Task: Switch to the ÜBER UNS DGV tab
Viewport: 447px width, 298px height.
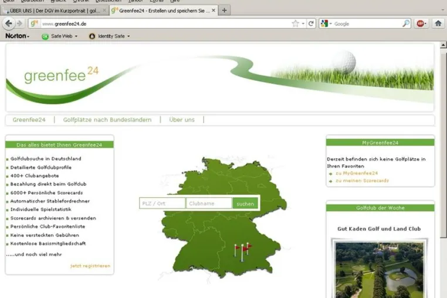Action: 55,11
